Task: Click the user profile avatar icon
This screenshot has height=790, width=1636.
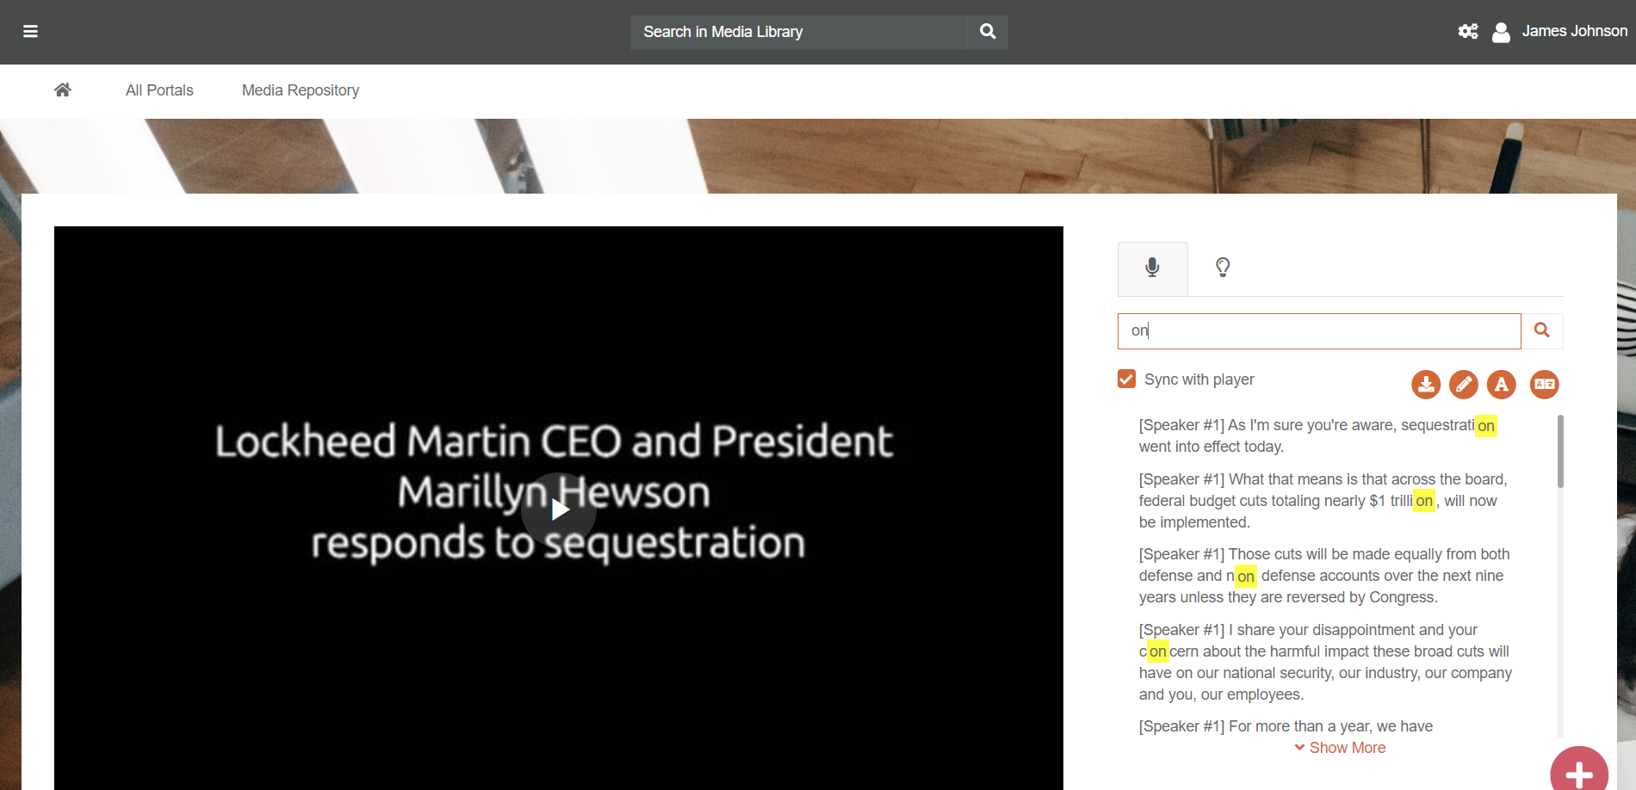Action: 1501,33
